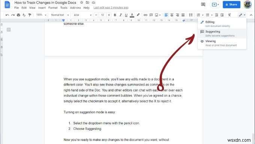Screen dimensions: 255x144
Task: Star the document title
Action: click(82, 3)
